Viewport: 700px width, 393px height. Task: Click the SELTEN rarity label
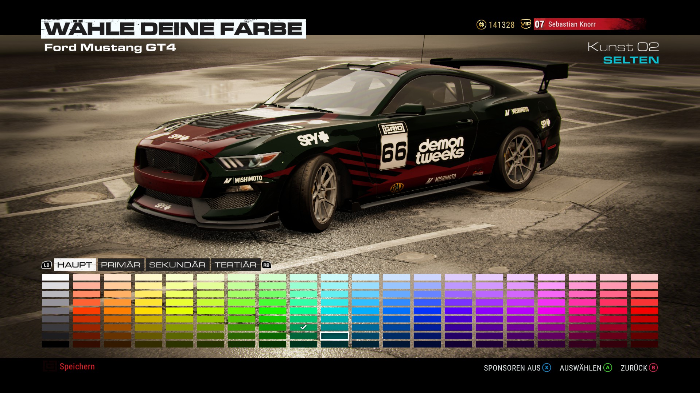631,60
